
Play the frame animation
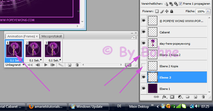(46, 65)
